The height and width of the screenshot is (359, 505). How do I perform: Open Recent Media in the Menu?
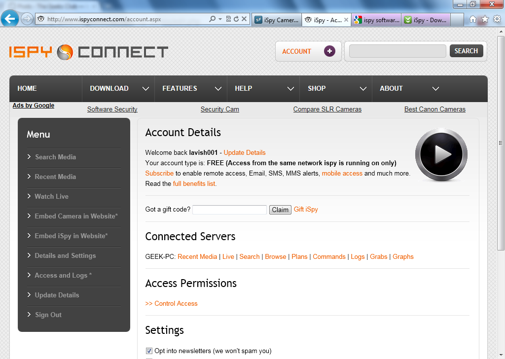55,177
